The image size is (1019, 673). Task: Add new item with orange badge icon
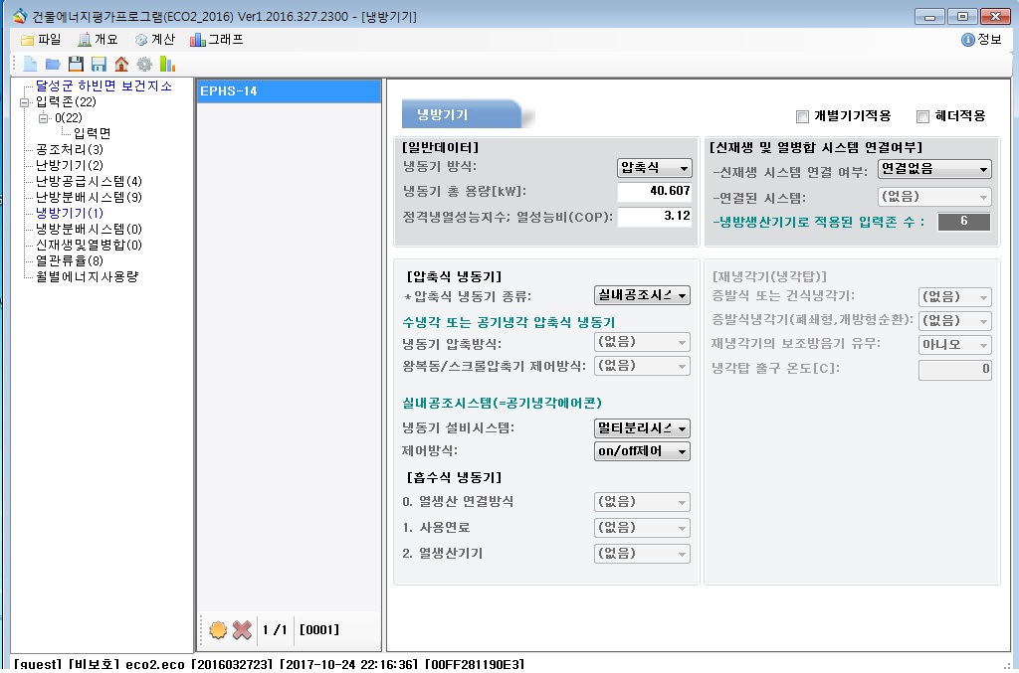tap(218, 629)
